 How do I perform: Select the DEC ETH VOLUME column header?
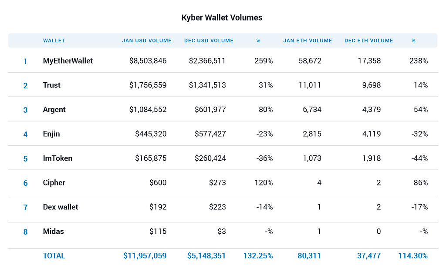pyautogui.click(x=368, y=40)
